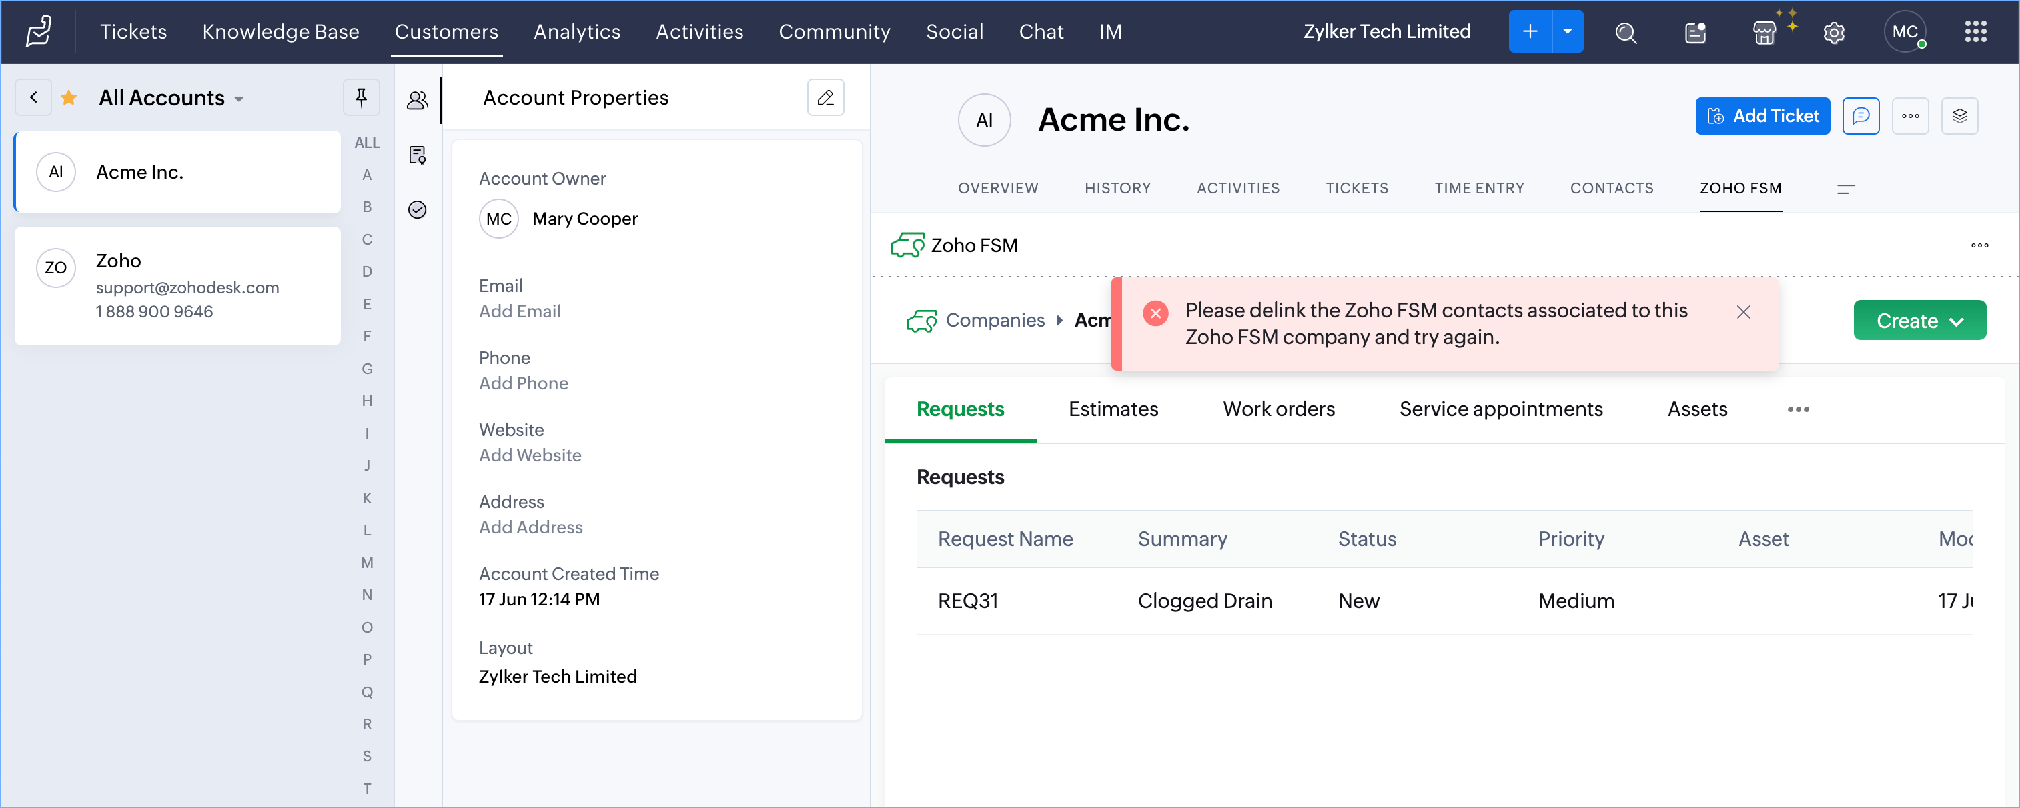
Task: Click the Add Ticket button
Action: pyautogui.click(x=1762, y=116)
